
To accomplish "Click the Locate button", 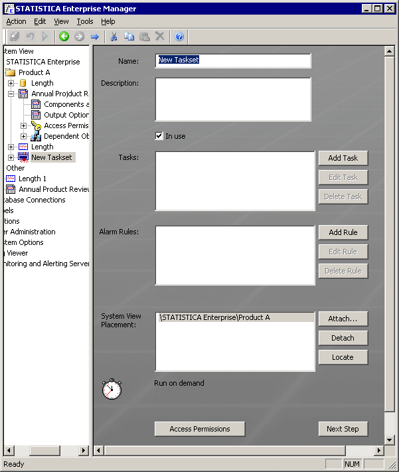I will point(343,357).
